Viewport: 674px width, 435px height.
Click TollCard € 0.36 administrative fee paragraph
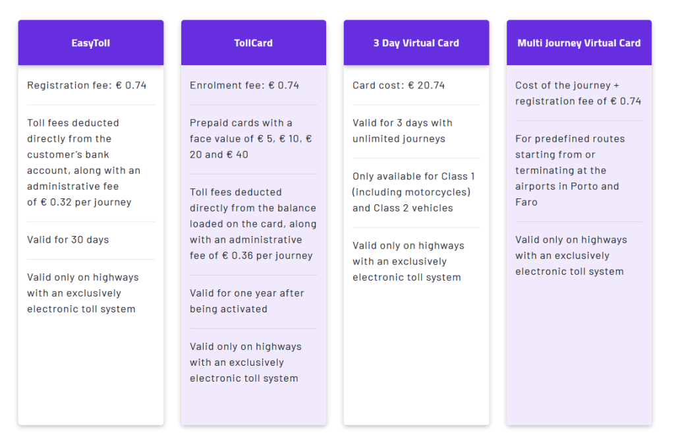tap(253, 224)
